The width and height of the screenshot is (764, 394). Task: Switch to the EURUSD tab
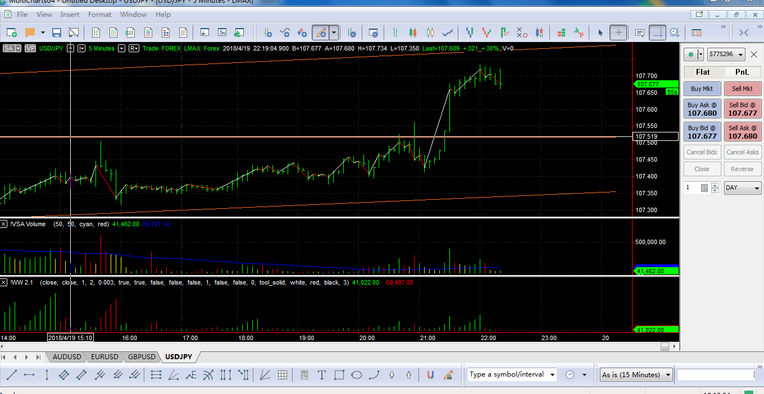(x=104, y=357)
